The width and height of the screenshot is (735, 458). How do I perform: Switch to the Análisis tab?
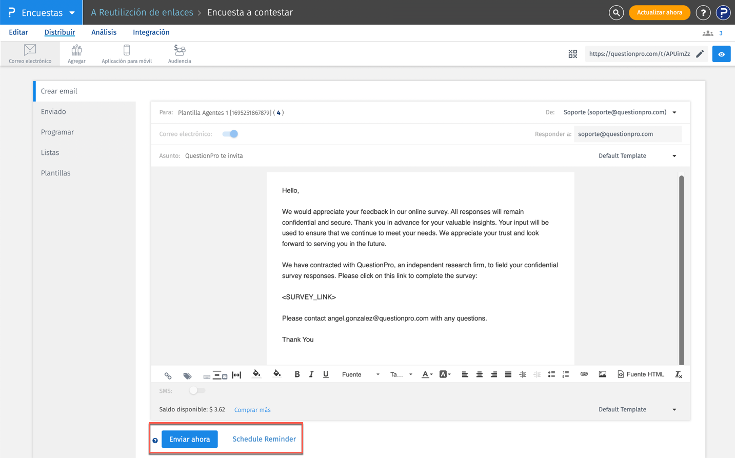click(x=104, y=32)
